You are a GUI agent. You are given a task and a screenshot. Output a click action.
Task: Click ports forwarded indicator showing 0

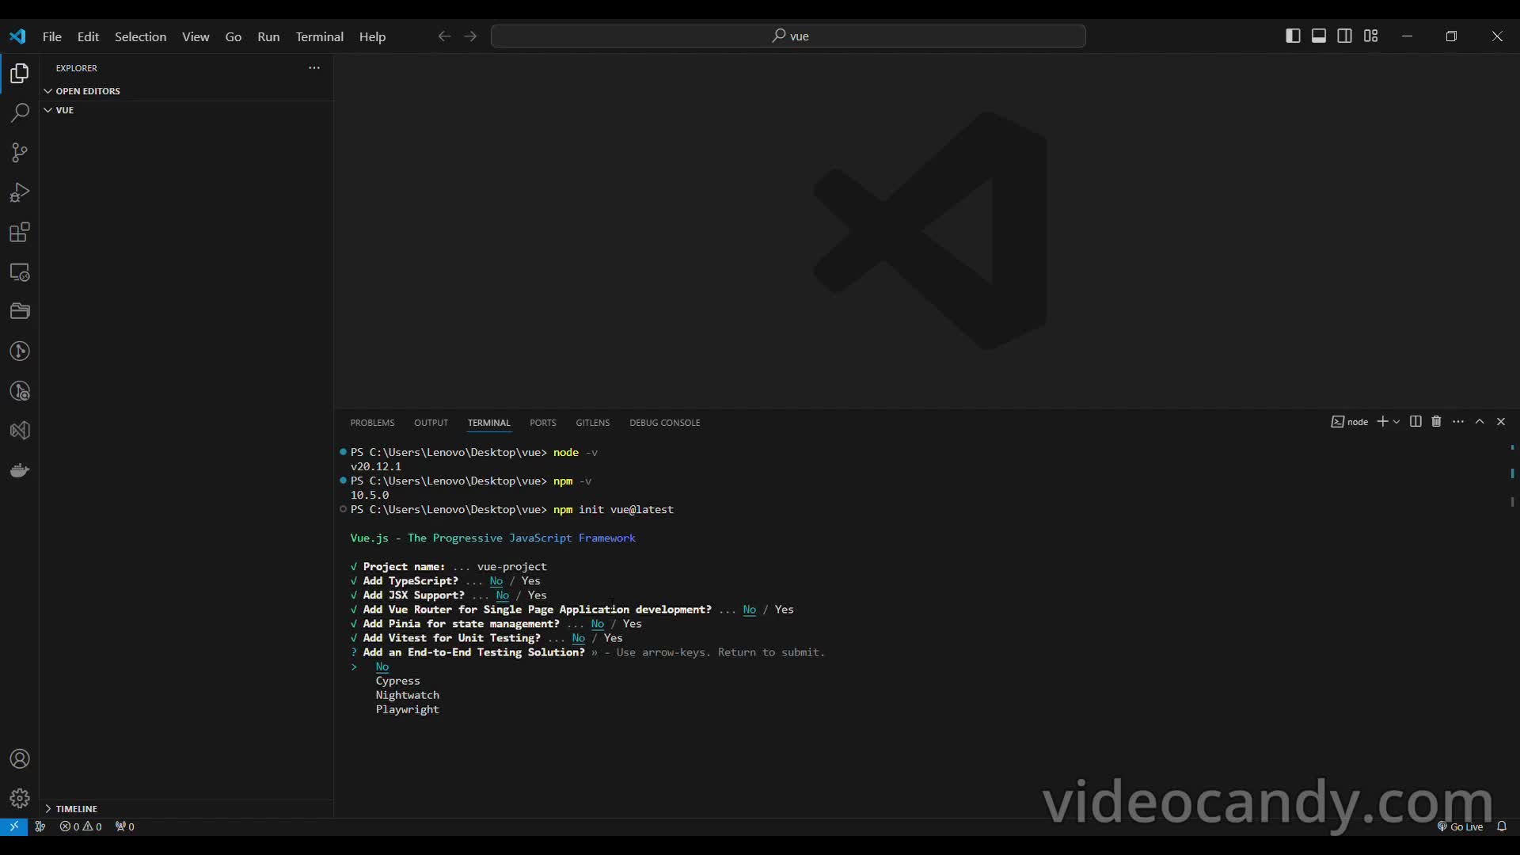point(124,826)
